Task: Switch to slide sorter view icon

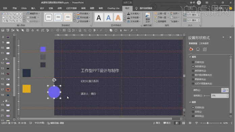Action: click(x=184, y=123)
